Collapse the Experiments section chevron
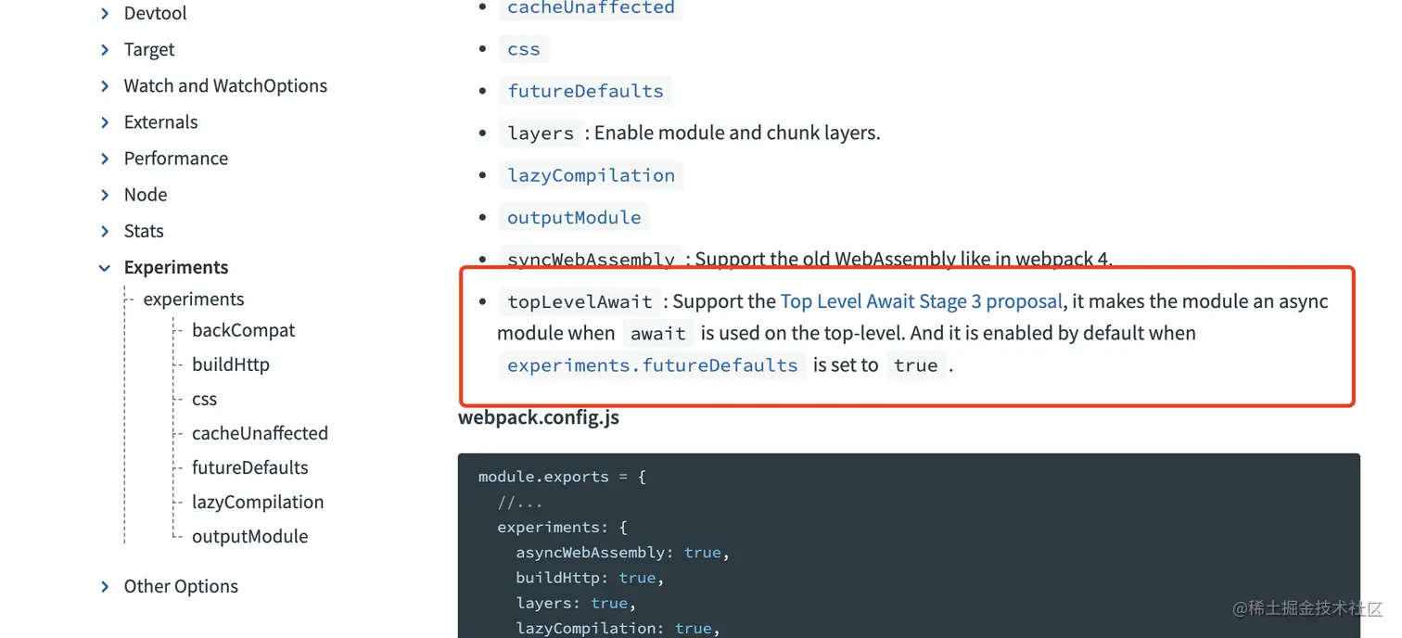This screenshot has width=1402, height=638. (105, 267)
